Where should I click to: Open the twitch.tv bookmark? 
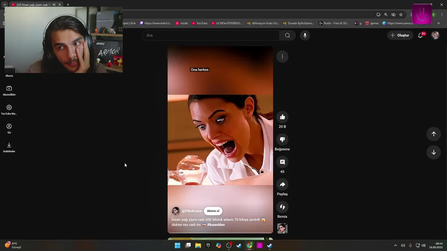point(156,23)
